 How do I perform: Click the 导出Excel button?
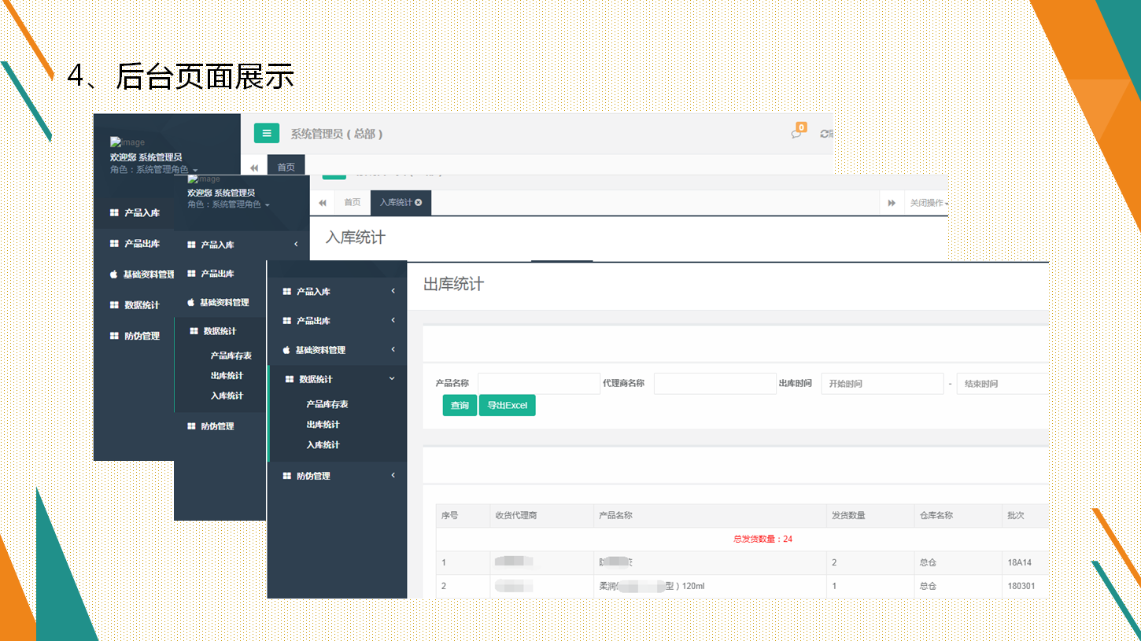point(507,406)
